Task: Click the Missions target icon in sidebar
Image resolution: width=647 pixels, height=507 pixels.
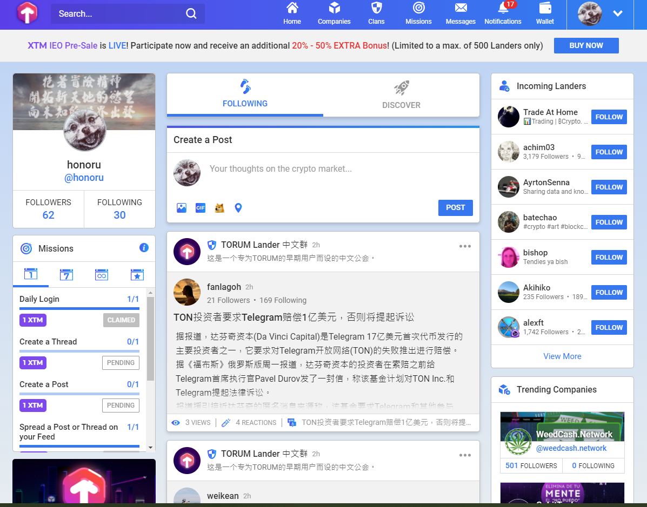Action: [x=26, y=248]
